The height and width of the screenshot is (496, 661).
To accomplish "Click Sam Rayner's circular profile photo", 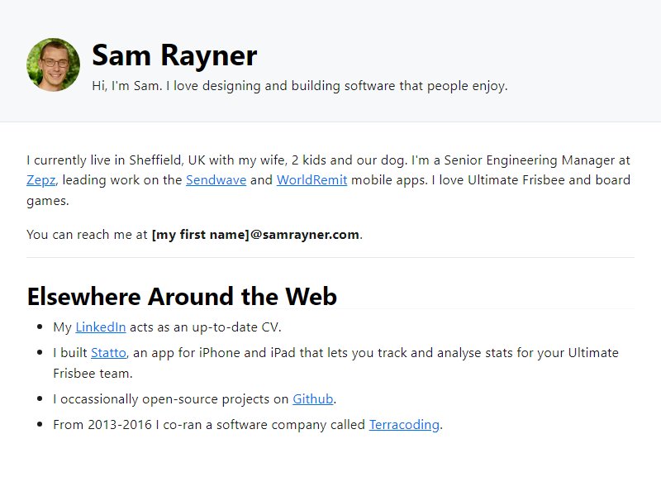I will [53, 64].
